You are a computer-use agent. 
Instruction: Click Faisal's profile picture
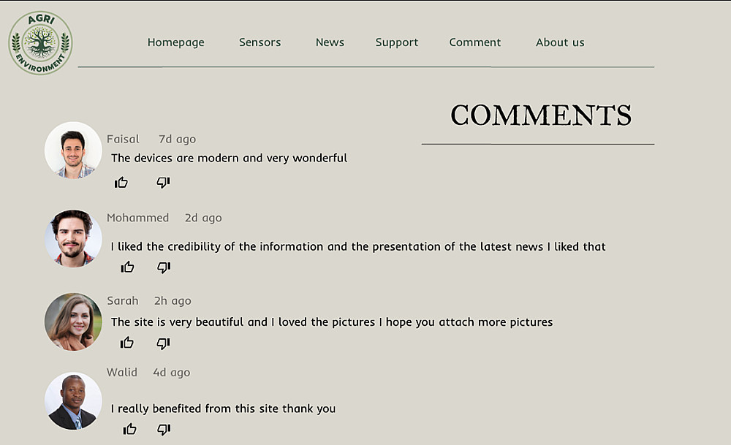73,150
